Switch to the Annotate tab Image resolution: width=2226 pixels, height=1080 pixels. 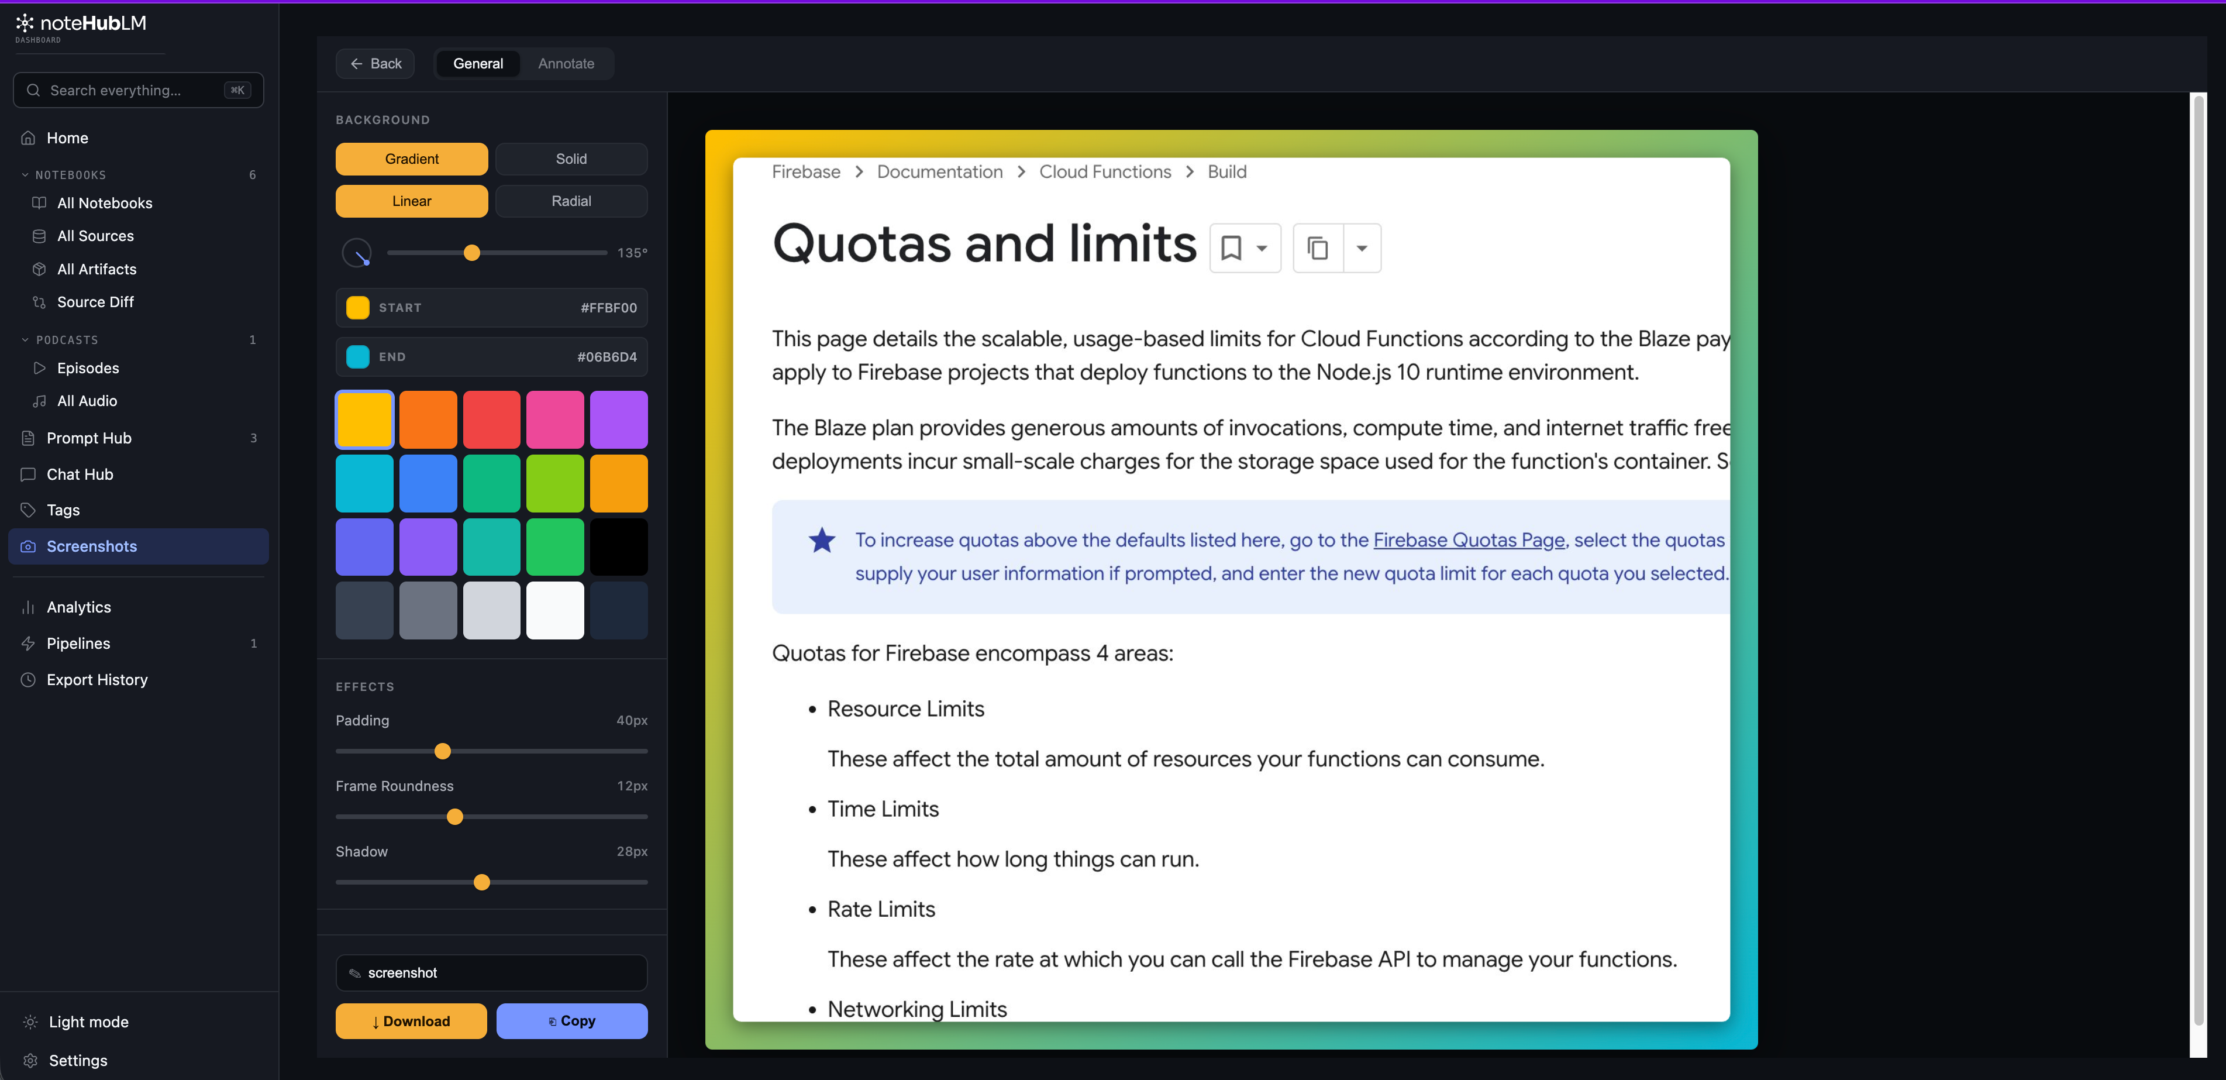tap(566, 63)
